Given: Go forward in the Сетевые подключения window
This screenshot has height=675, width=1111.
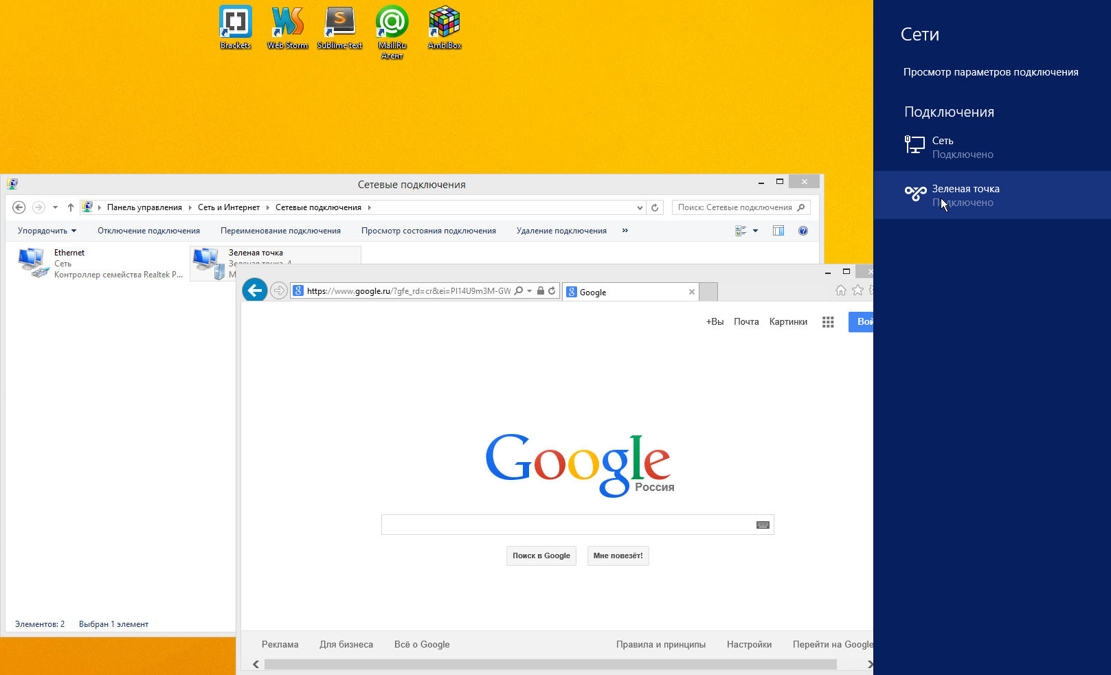Looking at the screenshot, I should click(38, 207).
